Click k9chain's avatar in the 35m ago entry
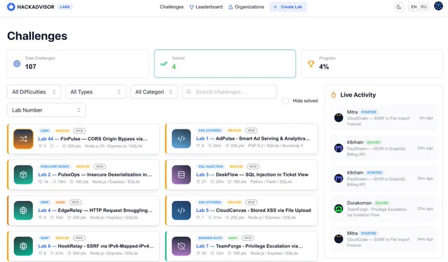 [339, 178]
